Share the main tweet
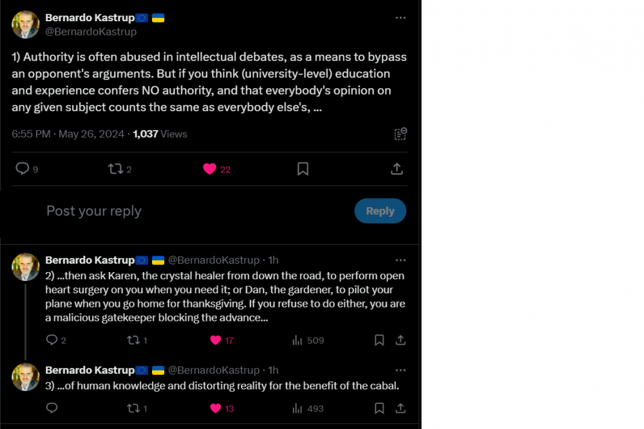Image resolution: width=644 pixels, height=429 pixels. (397, 169)
